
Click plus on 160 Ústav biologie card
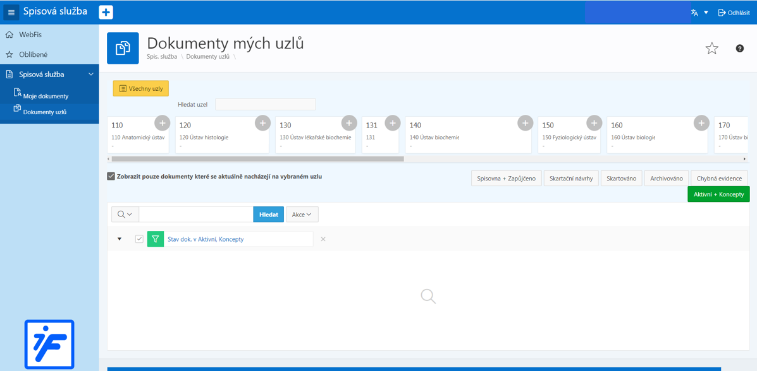pos(701,123)
